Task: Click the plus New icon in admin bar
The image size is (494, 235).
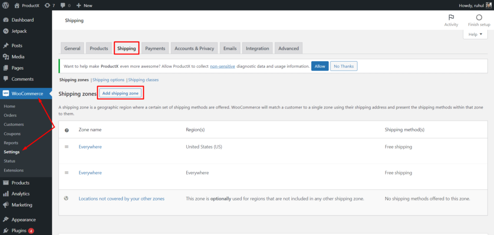Action: click(x=79, y=5)
